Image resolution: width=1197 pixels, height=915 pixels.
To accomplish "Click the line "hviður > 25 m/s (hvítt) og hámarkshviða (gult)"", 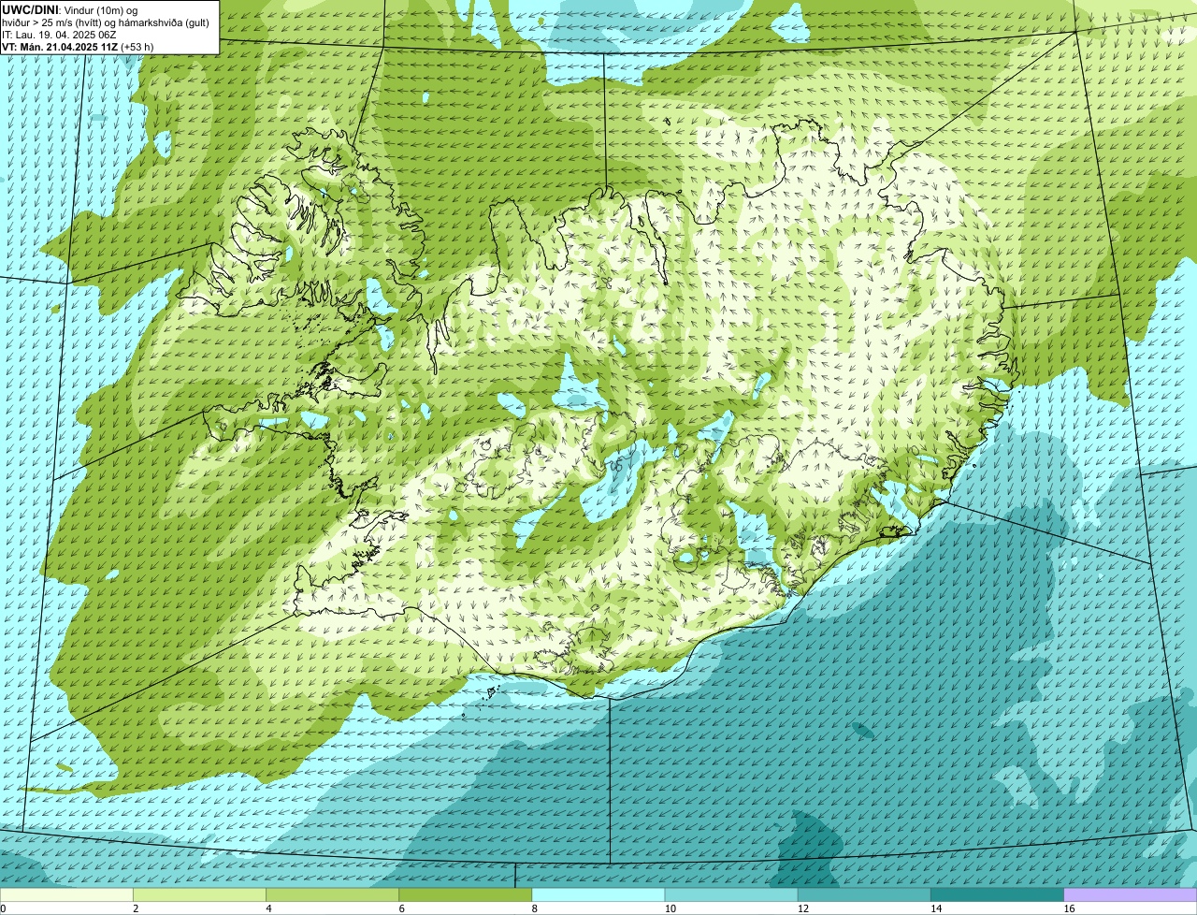I will click(106, 22).
